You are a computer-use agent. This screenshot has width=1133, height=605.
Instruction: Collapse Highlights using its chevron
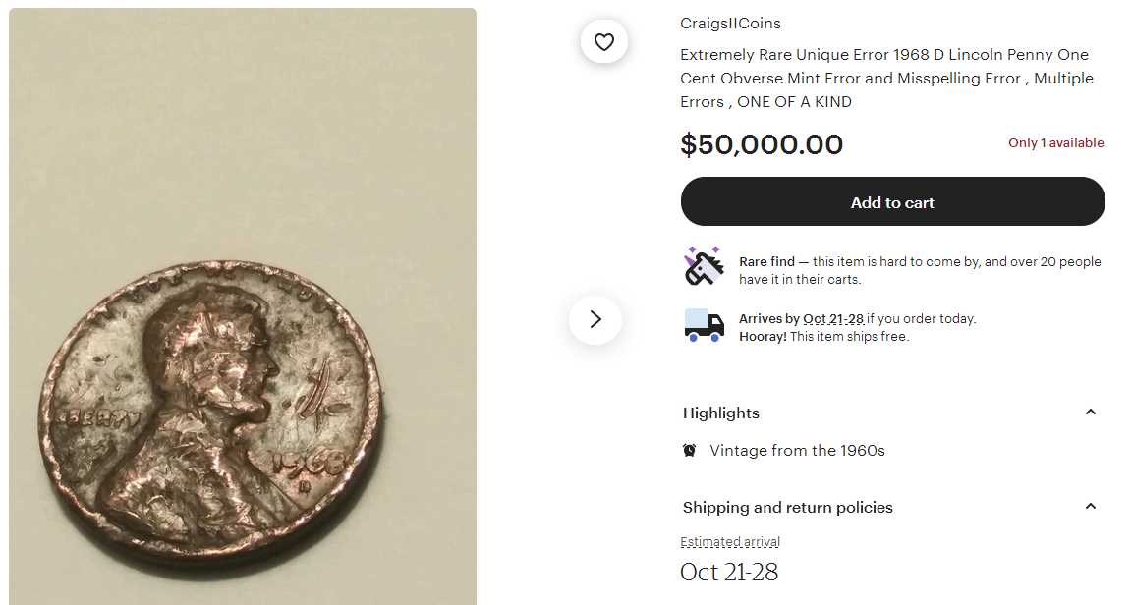tap(1090, 412)
